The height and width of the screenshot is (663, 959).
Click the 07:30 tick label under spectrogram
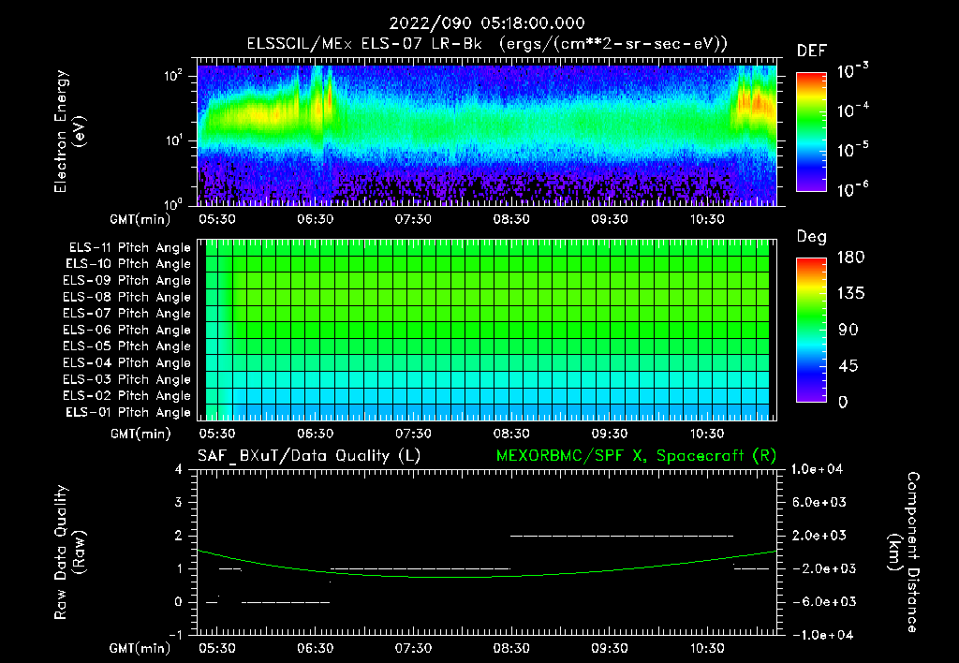[x=413, y=219]
